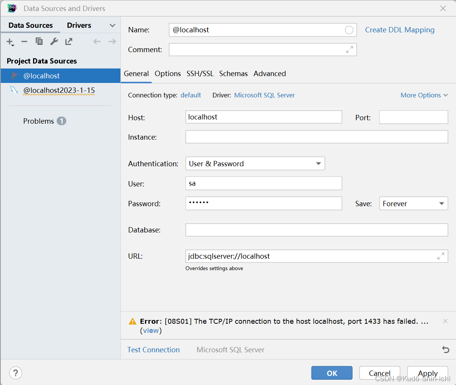
Task: Switch to Data Sources tab
Action: (x=30, y=25)
